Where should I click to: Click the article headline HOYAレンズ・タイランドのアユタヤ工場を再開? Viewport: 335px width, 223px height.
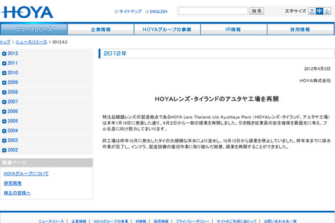(217, 99)
